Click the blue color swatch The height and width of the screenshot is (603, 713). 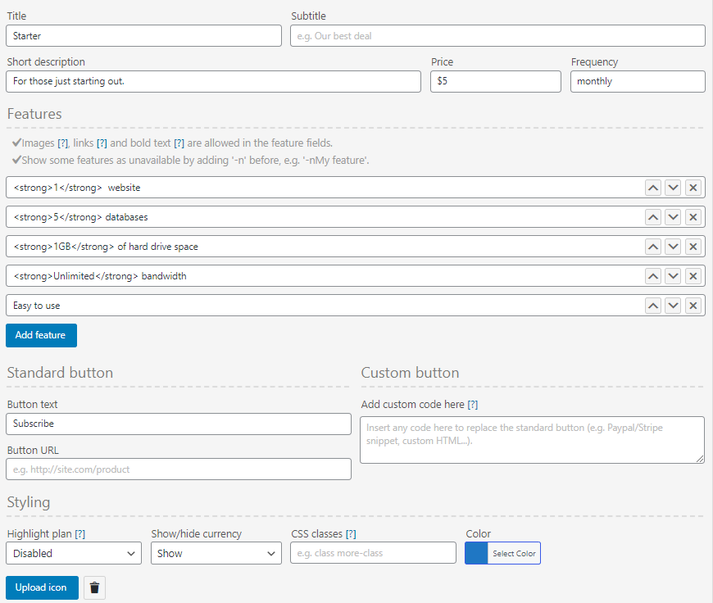476,553
